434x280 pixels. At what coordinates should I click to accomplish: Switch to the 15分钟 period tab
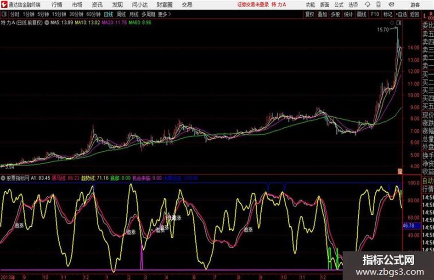59,14
